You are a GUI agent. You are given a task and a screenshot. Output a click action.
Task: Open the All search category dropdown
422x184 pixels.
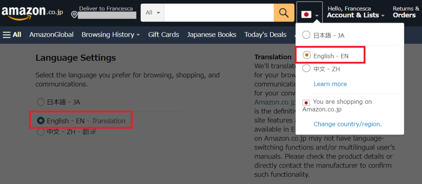pos(152,13)
